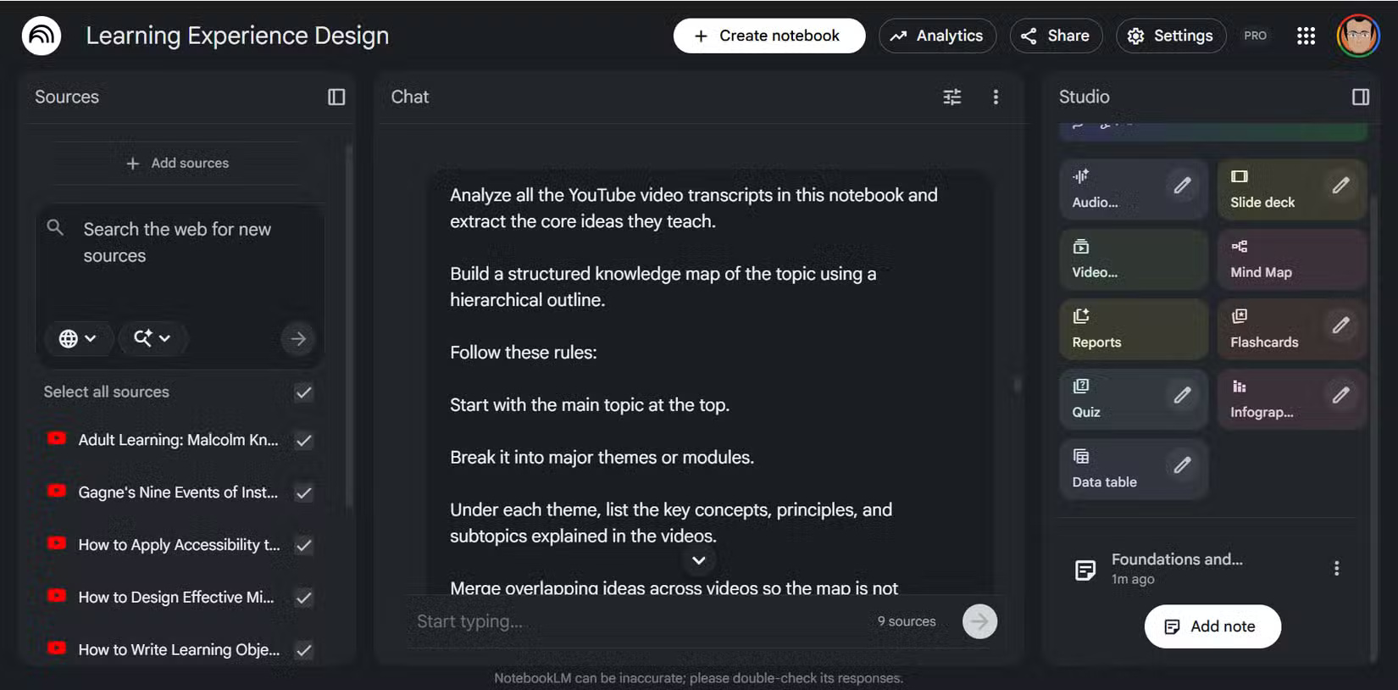Open NotebookLM Settings
Viewport: 1398px width, 690px height.
(1171, 36)
